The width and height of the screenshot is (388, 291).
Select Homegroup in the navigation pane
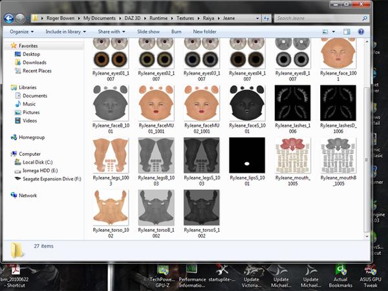pos(32,137)
